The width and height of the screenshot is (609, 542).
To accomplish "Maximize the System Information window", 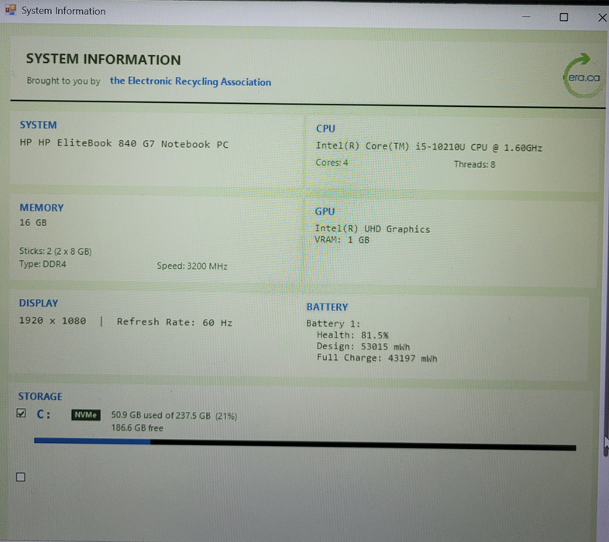I will pos(563,18).
